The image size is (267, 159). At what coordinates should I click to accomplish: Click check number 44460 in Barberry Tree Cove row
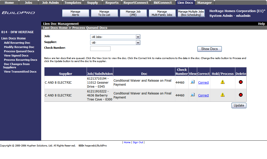tap(180, 95)
